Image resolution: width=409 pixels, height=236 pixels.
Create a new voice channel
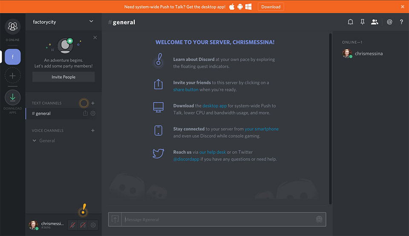93,131
